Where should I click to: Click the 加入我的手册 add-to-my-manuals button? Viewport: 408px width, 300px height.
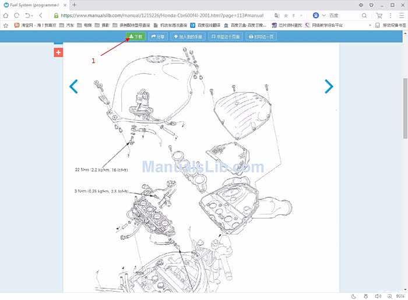pos(188,37)
